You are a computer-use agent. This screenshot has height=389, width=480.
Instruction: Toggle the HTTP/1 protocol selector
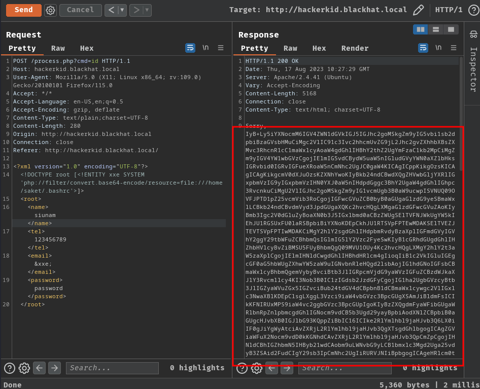(x=449, y=10)
